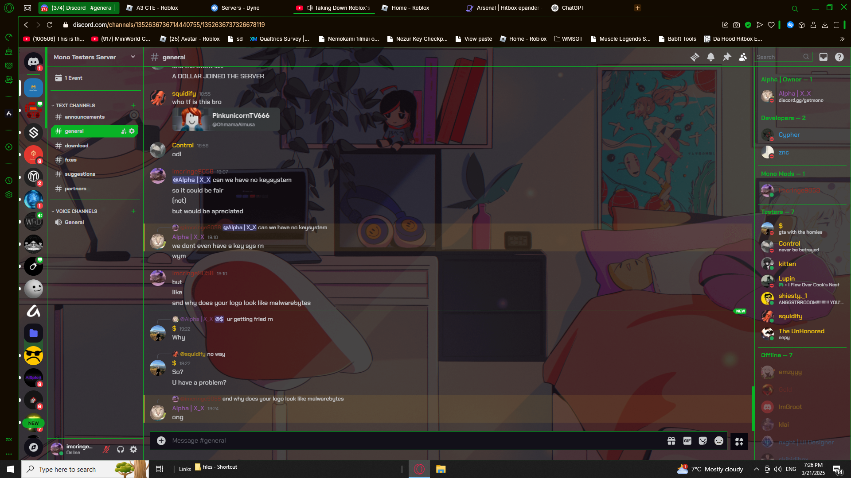Open the Threads icon in channel header
Screen dimensions: 851x478
(x=695, y=57)
